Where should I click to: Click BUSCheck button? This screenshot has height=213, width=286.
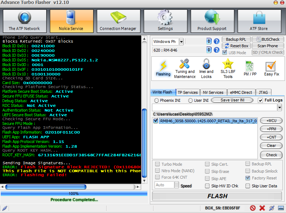[268, 39]
